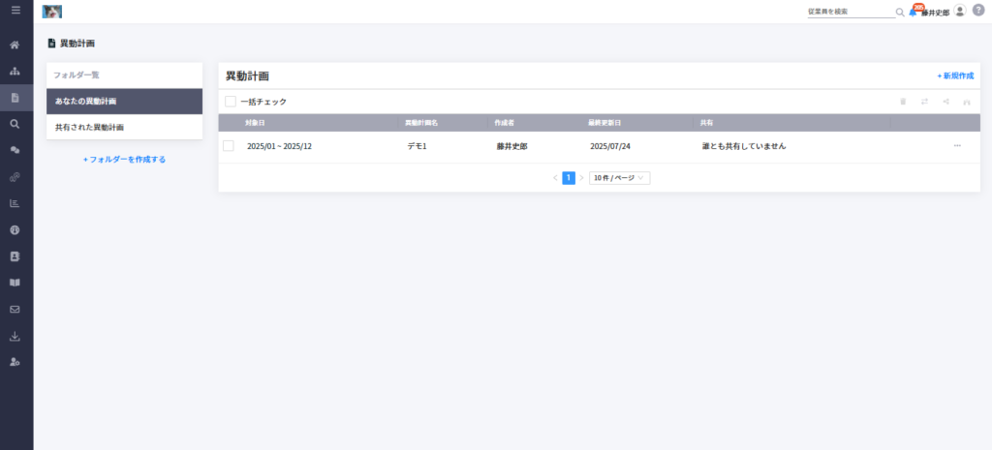This screenshot has height=450, width=992.
Task: Open the organization chart sidebar icon
Action: pyautogui.click(x=15, y=72)
